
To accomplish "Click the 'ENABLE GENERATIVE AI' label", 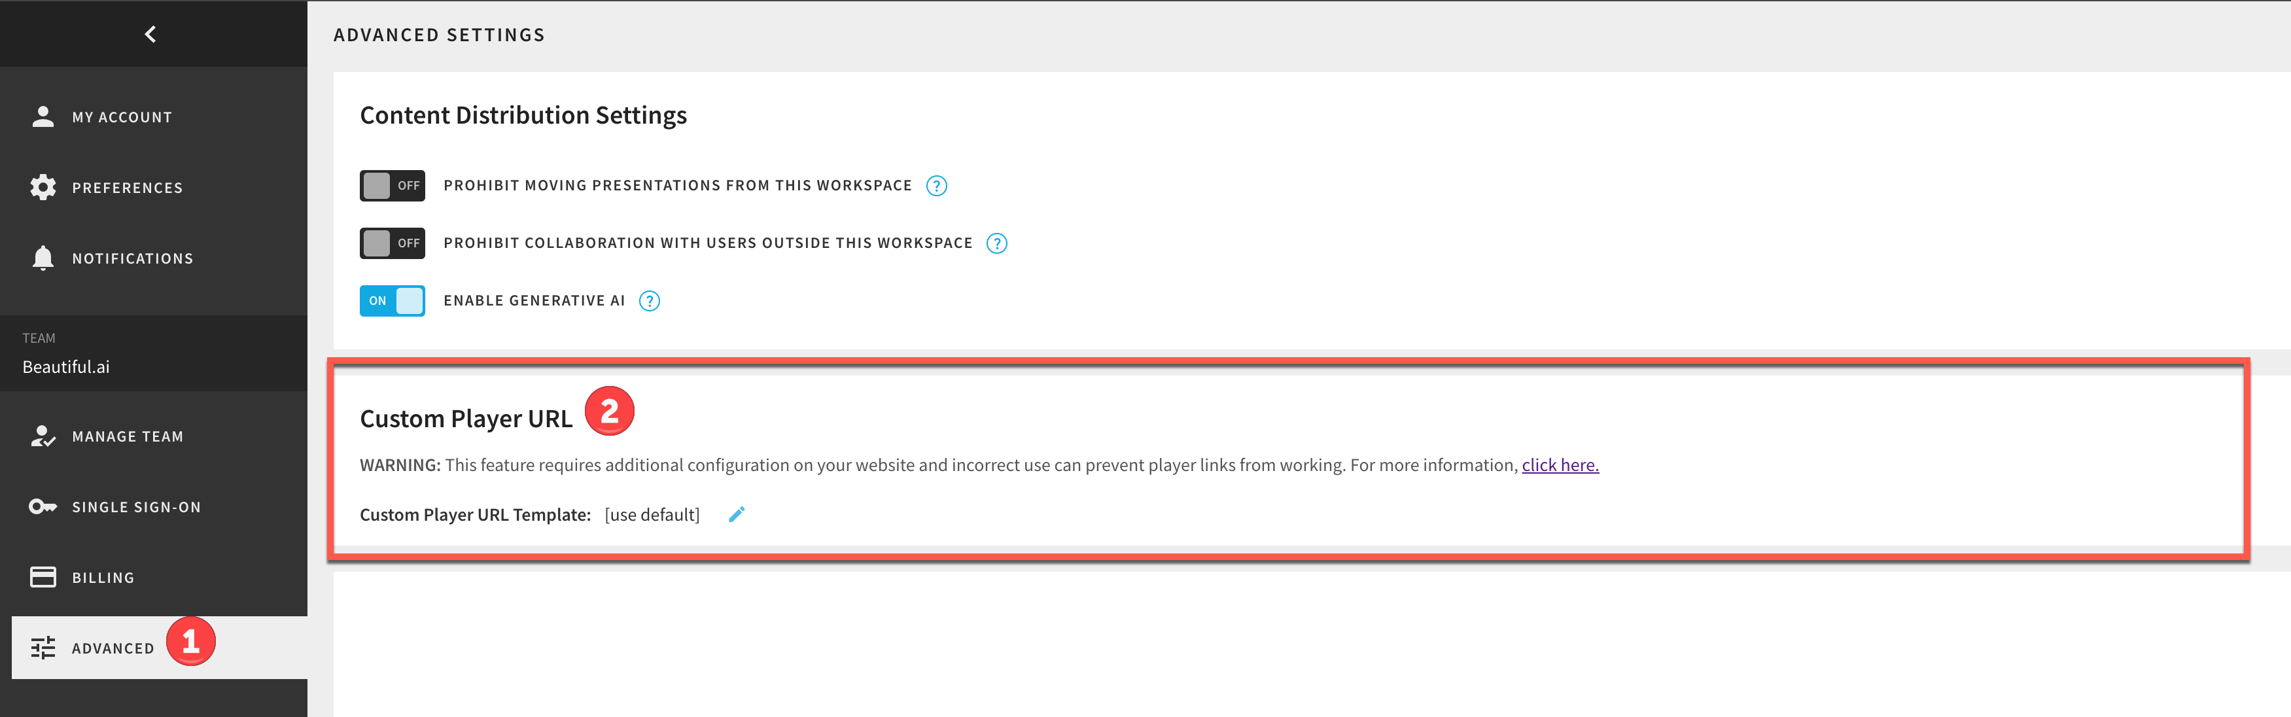I will 534,301.
